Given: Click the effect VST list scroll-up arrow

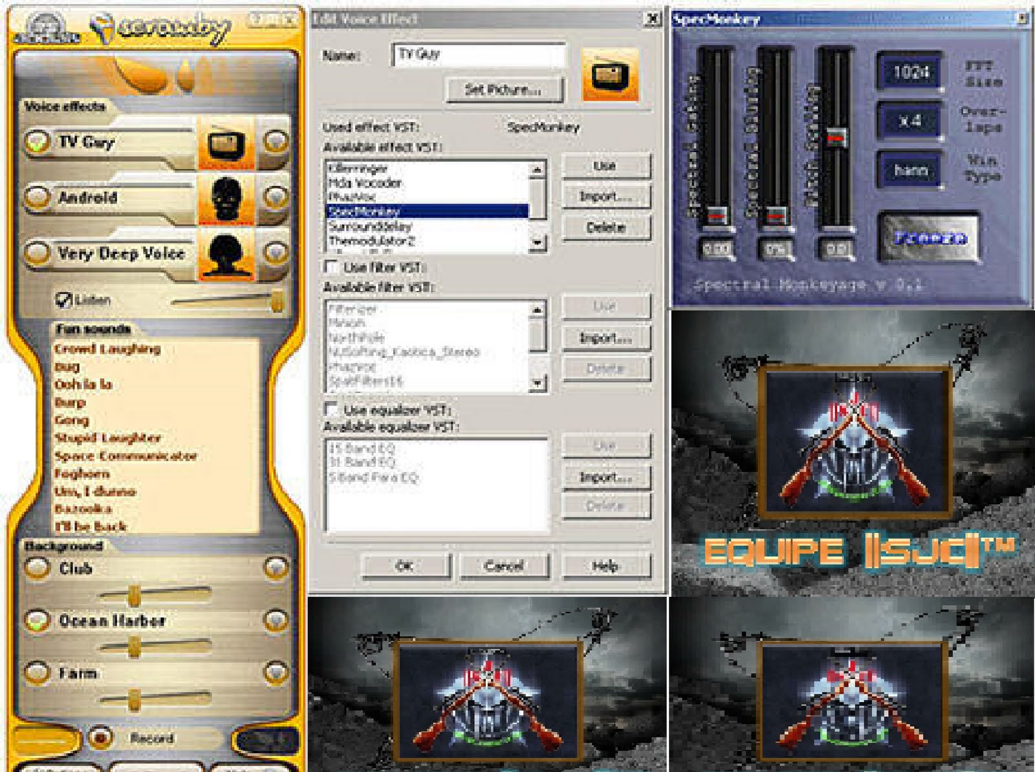Looking at the screenshot, I should [x=538, y=169].
